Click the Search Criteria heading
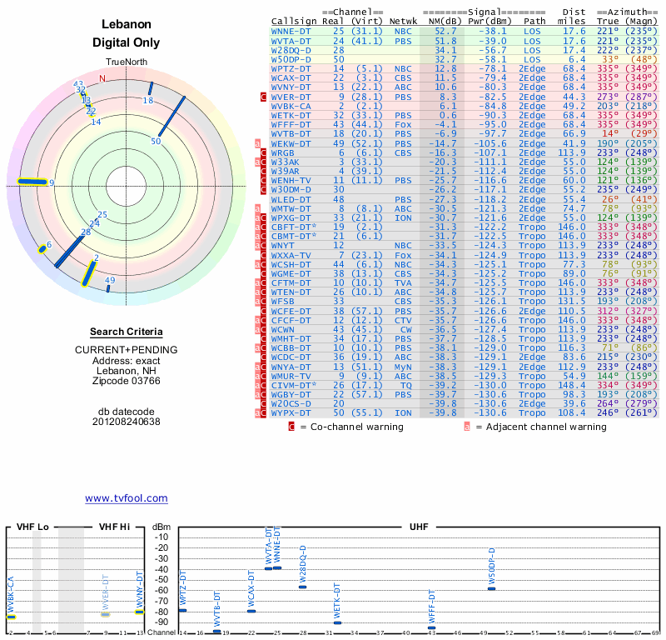Screen dimensions: 666x640 point(126,332)
